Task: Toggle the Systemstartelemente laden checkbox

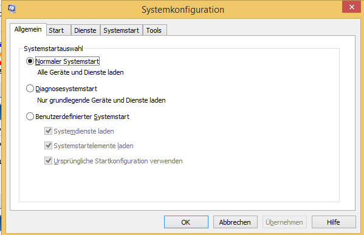Action: (x=48, y=146)
